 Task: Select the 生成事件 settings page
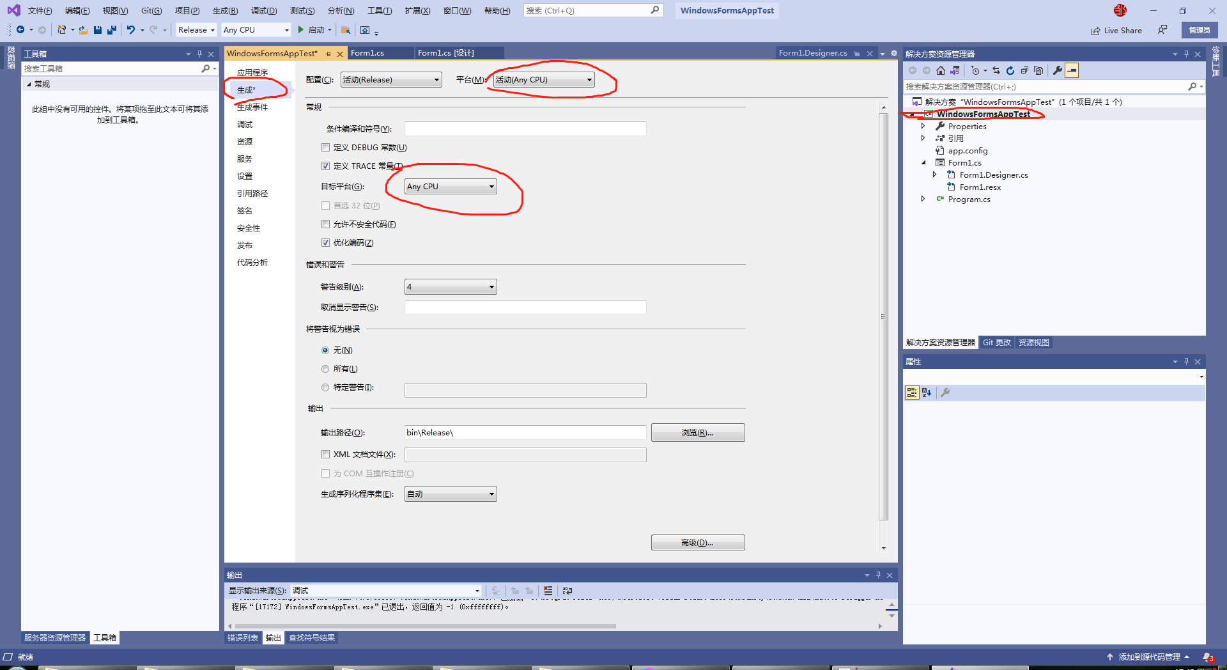(252, 107)
